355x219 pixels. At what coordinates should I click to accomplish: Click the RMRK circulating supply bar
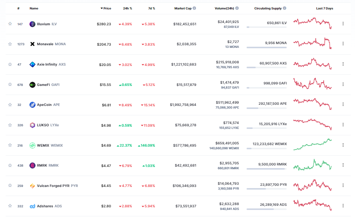click(x=267, y=169)
